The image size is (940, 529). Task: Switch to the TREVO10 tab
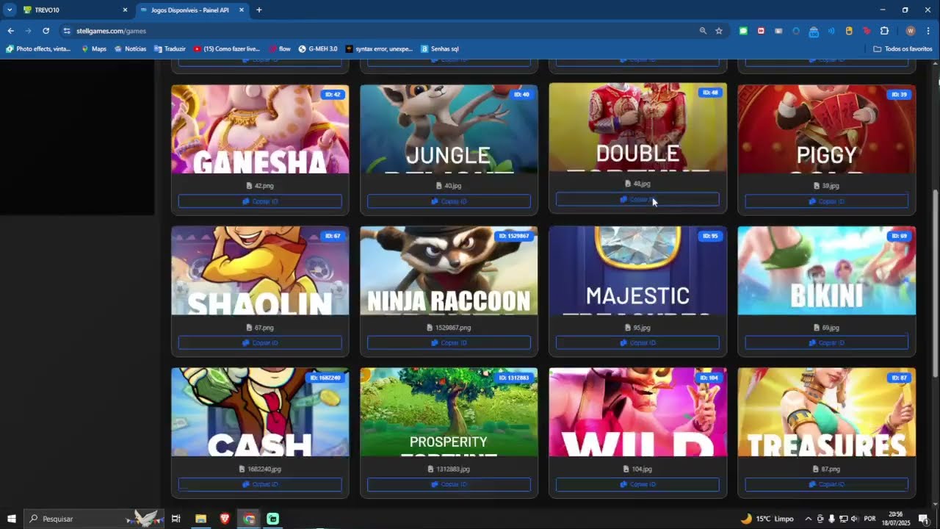point(76,10)
